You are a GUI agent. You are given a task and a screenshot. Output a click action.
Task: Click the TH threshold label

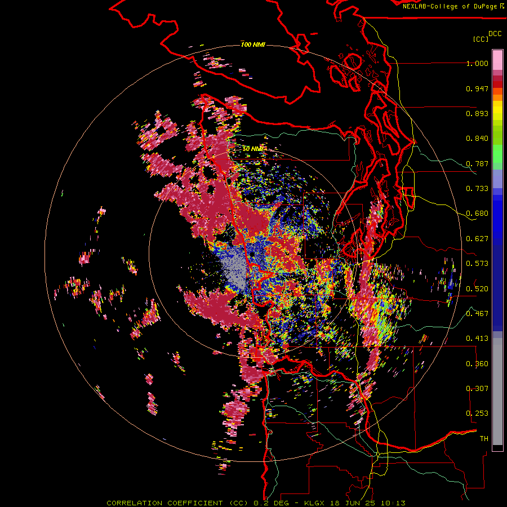(x=484, y=439)
